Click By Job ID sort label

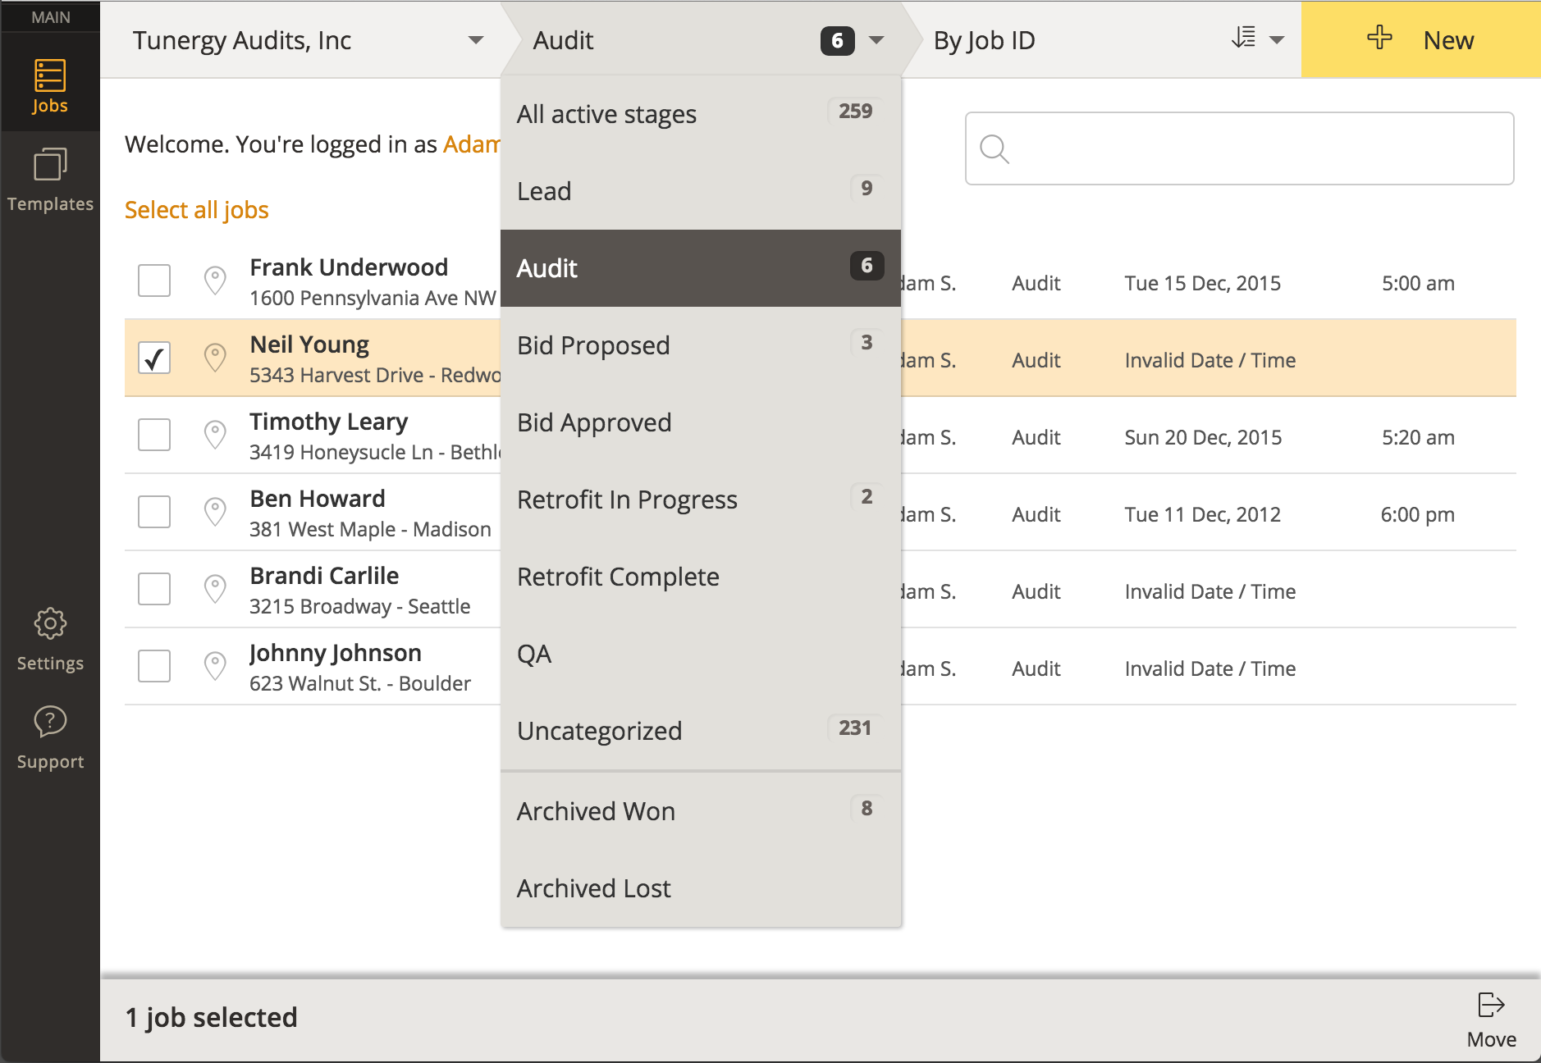click(985, 40)
